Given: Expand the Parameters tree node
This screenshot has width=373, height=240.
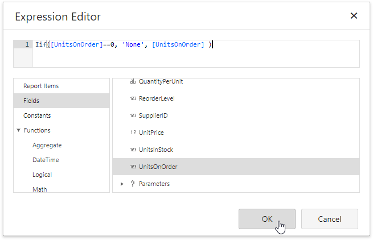Looking at the screenshot, I should [122, 184].
